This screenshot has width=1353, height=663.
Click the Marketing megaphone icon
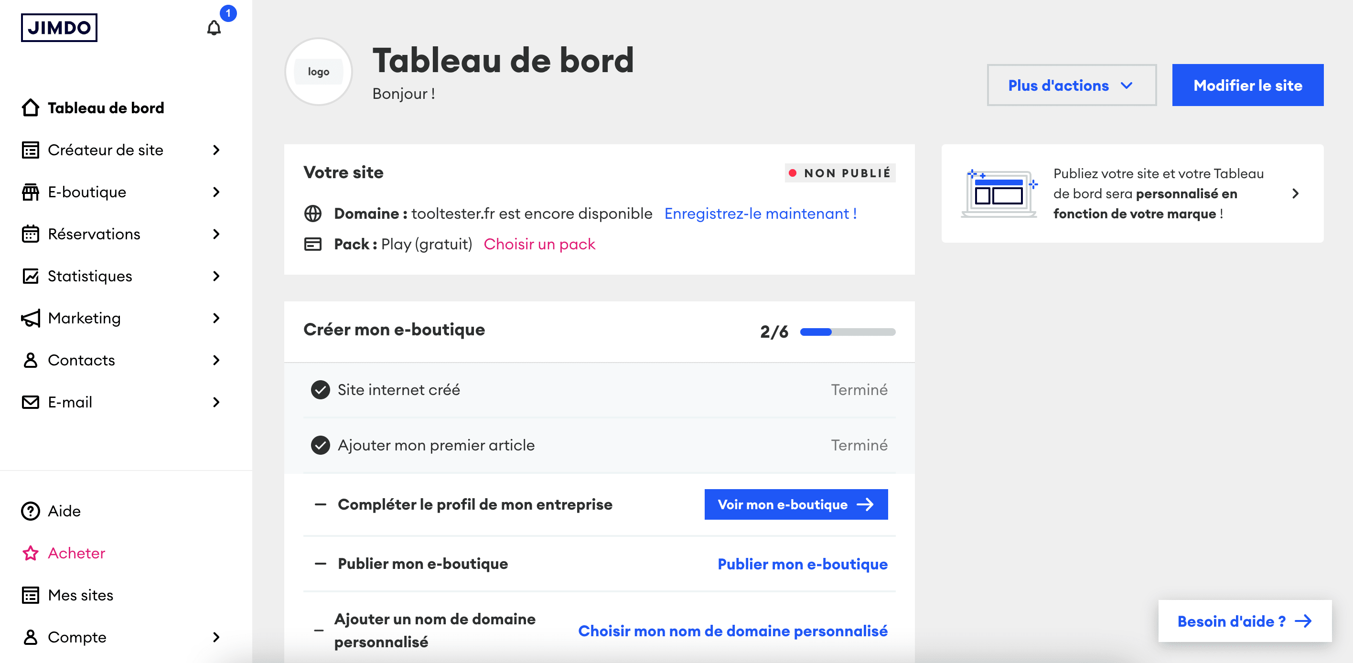tap(31, 318)
